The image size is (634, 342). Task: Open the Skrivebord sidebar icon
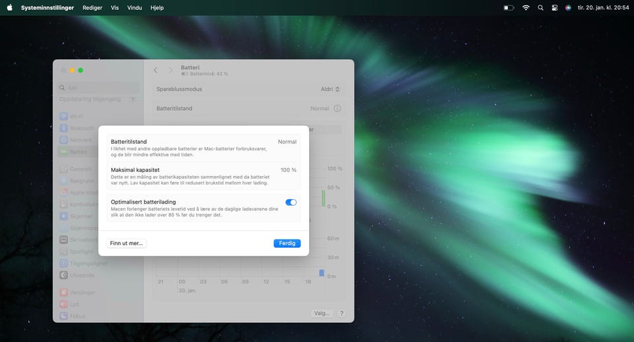tap(63, 240)
